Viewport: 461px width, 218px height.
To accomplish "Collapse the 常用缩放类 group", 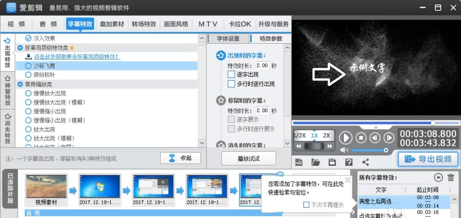I will (20, 84).
